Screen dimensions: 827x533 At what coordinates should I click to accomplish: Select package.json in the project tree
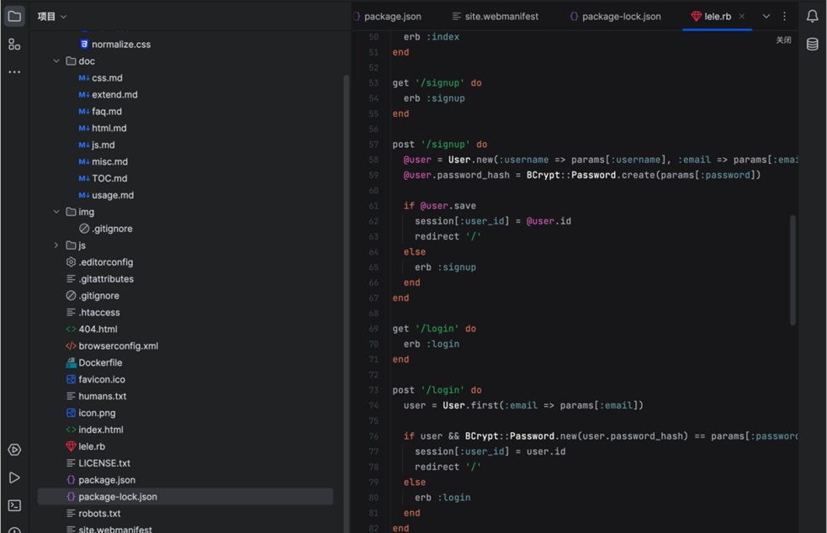click(107, 480)
